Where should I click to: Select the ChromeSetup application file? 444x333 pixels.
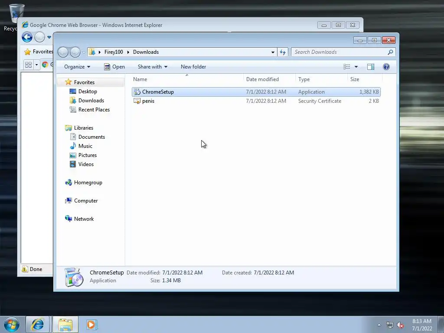click(x=256, y=92)
